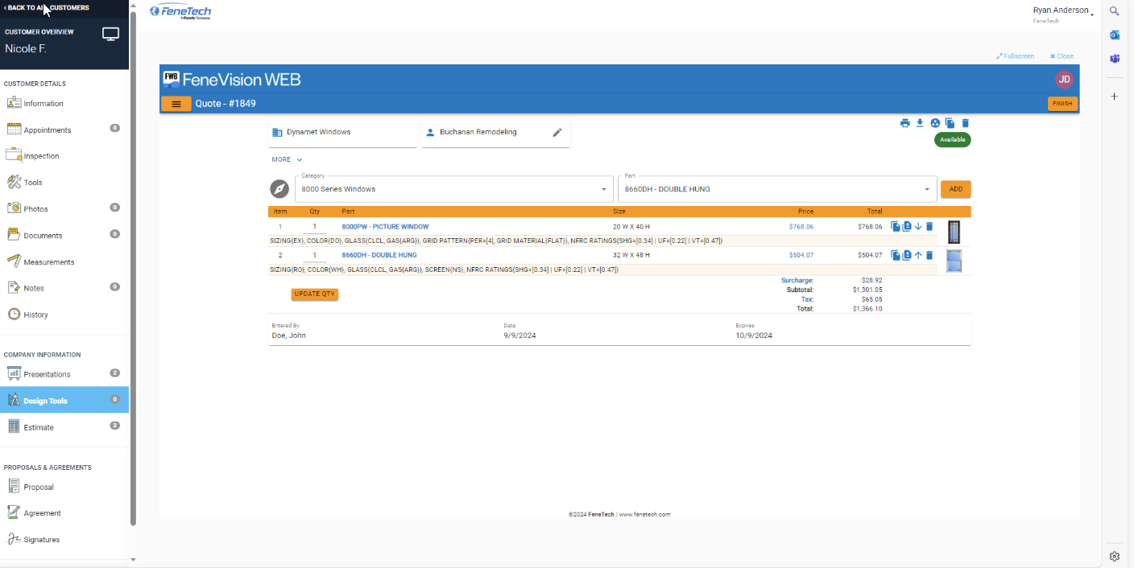Click the orange FINISH button
Image resolution: width=1134 pixels, height=568 pixels.
[1062, 104]
